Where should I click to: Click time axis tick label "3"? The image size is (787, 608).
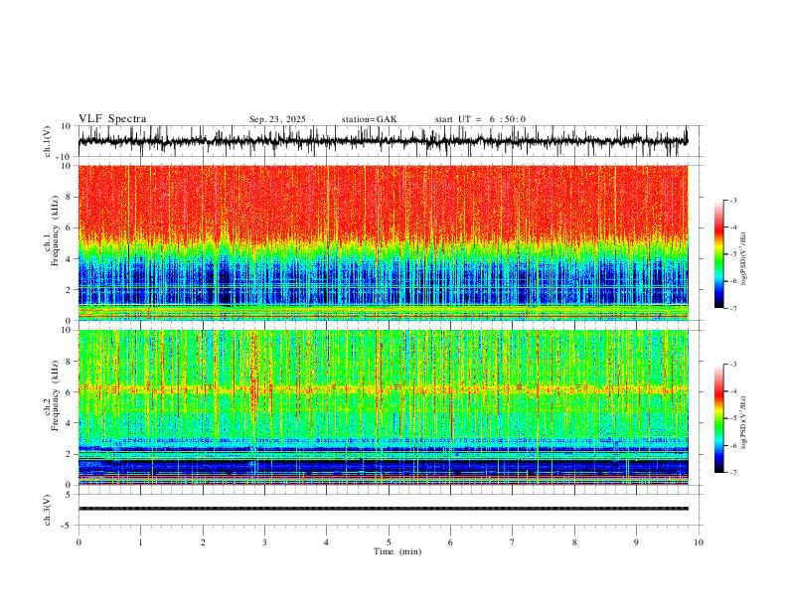pos(264,542)
